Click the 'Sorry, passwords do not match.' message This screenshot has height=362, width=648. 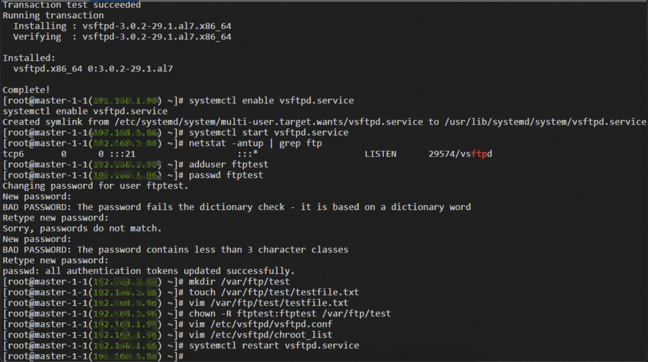click(x=82, y=229)
